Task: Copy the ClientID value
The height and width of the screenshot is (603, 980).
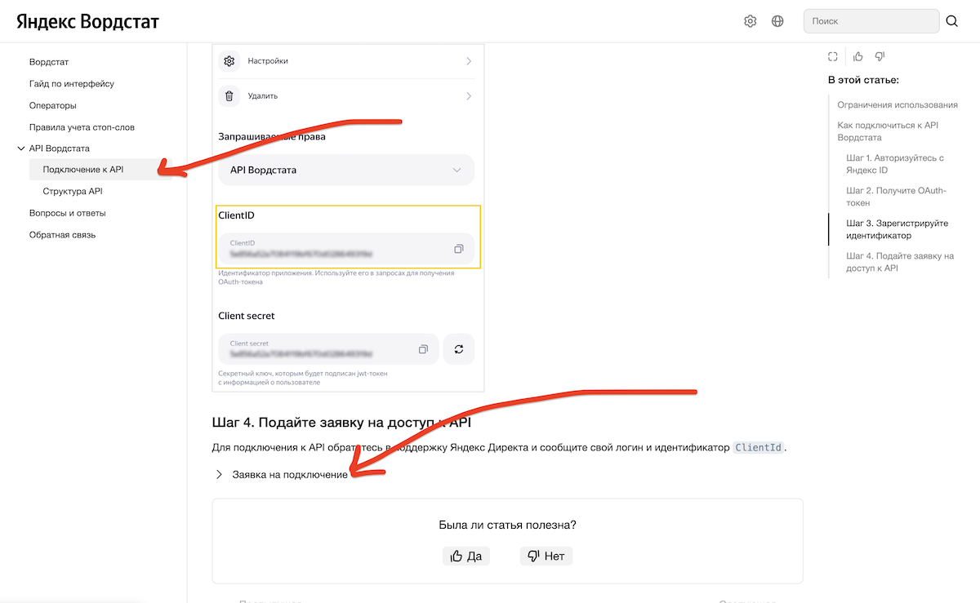Action: [x=459, y=249]
